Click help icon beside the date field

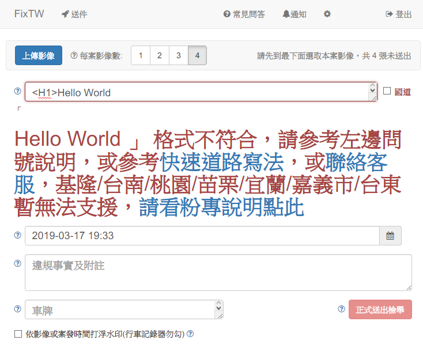(17, 235)
